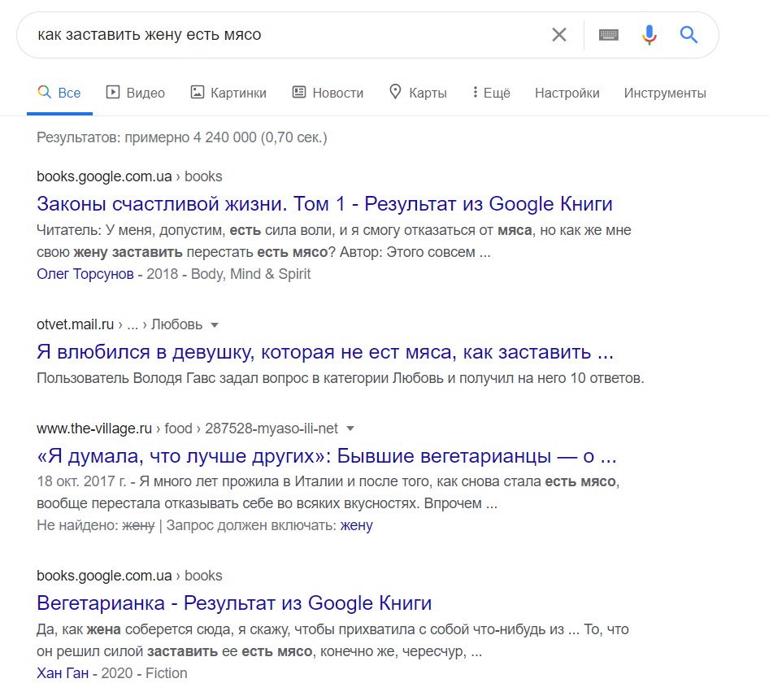Submit search using the magnifier icon
This screenshot has height=683, width=769.
[689, 35]
